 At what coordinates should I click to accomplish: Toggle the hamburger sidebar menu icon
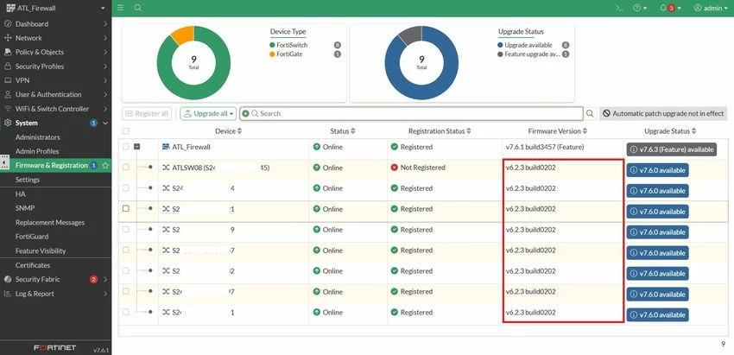click(121, 8)
